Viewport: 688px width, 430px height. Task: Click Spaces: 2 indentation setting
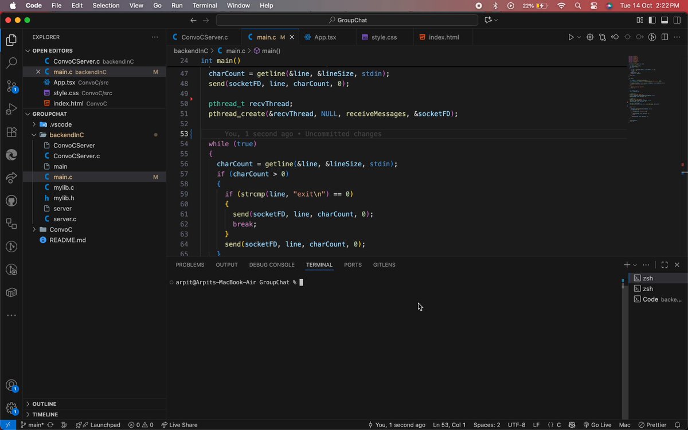[487, 425]
